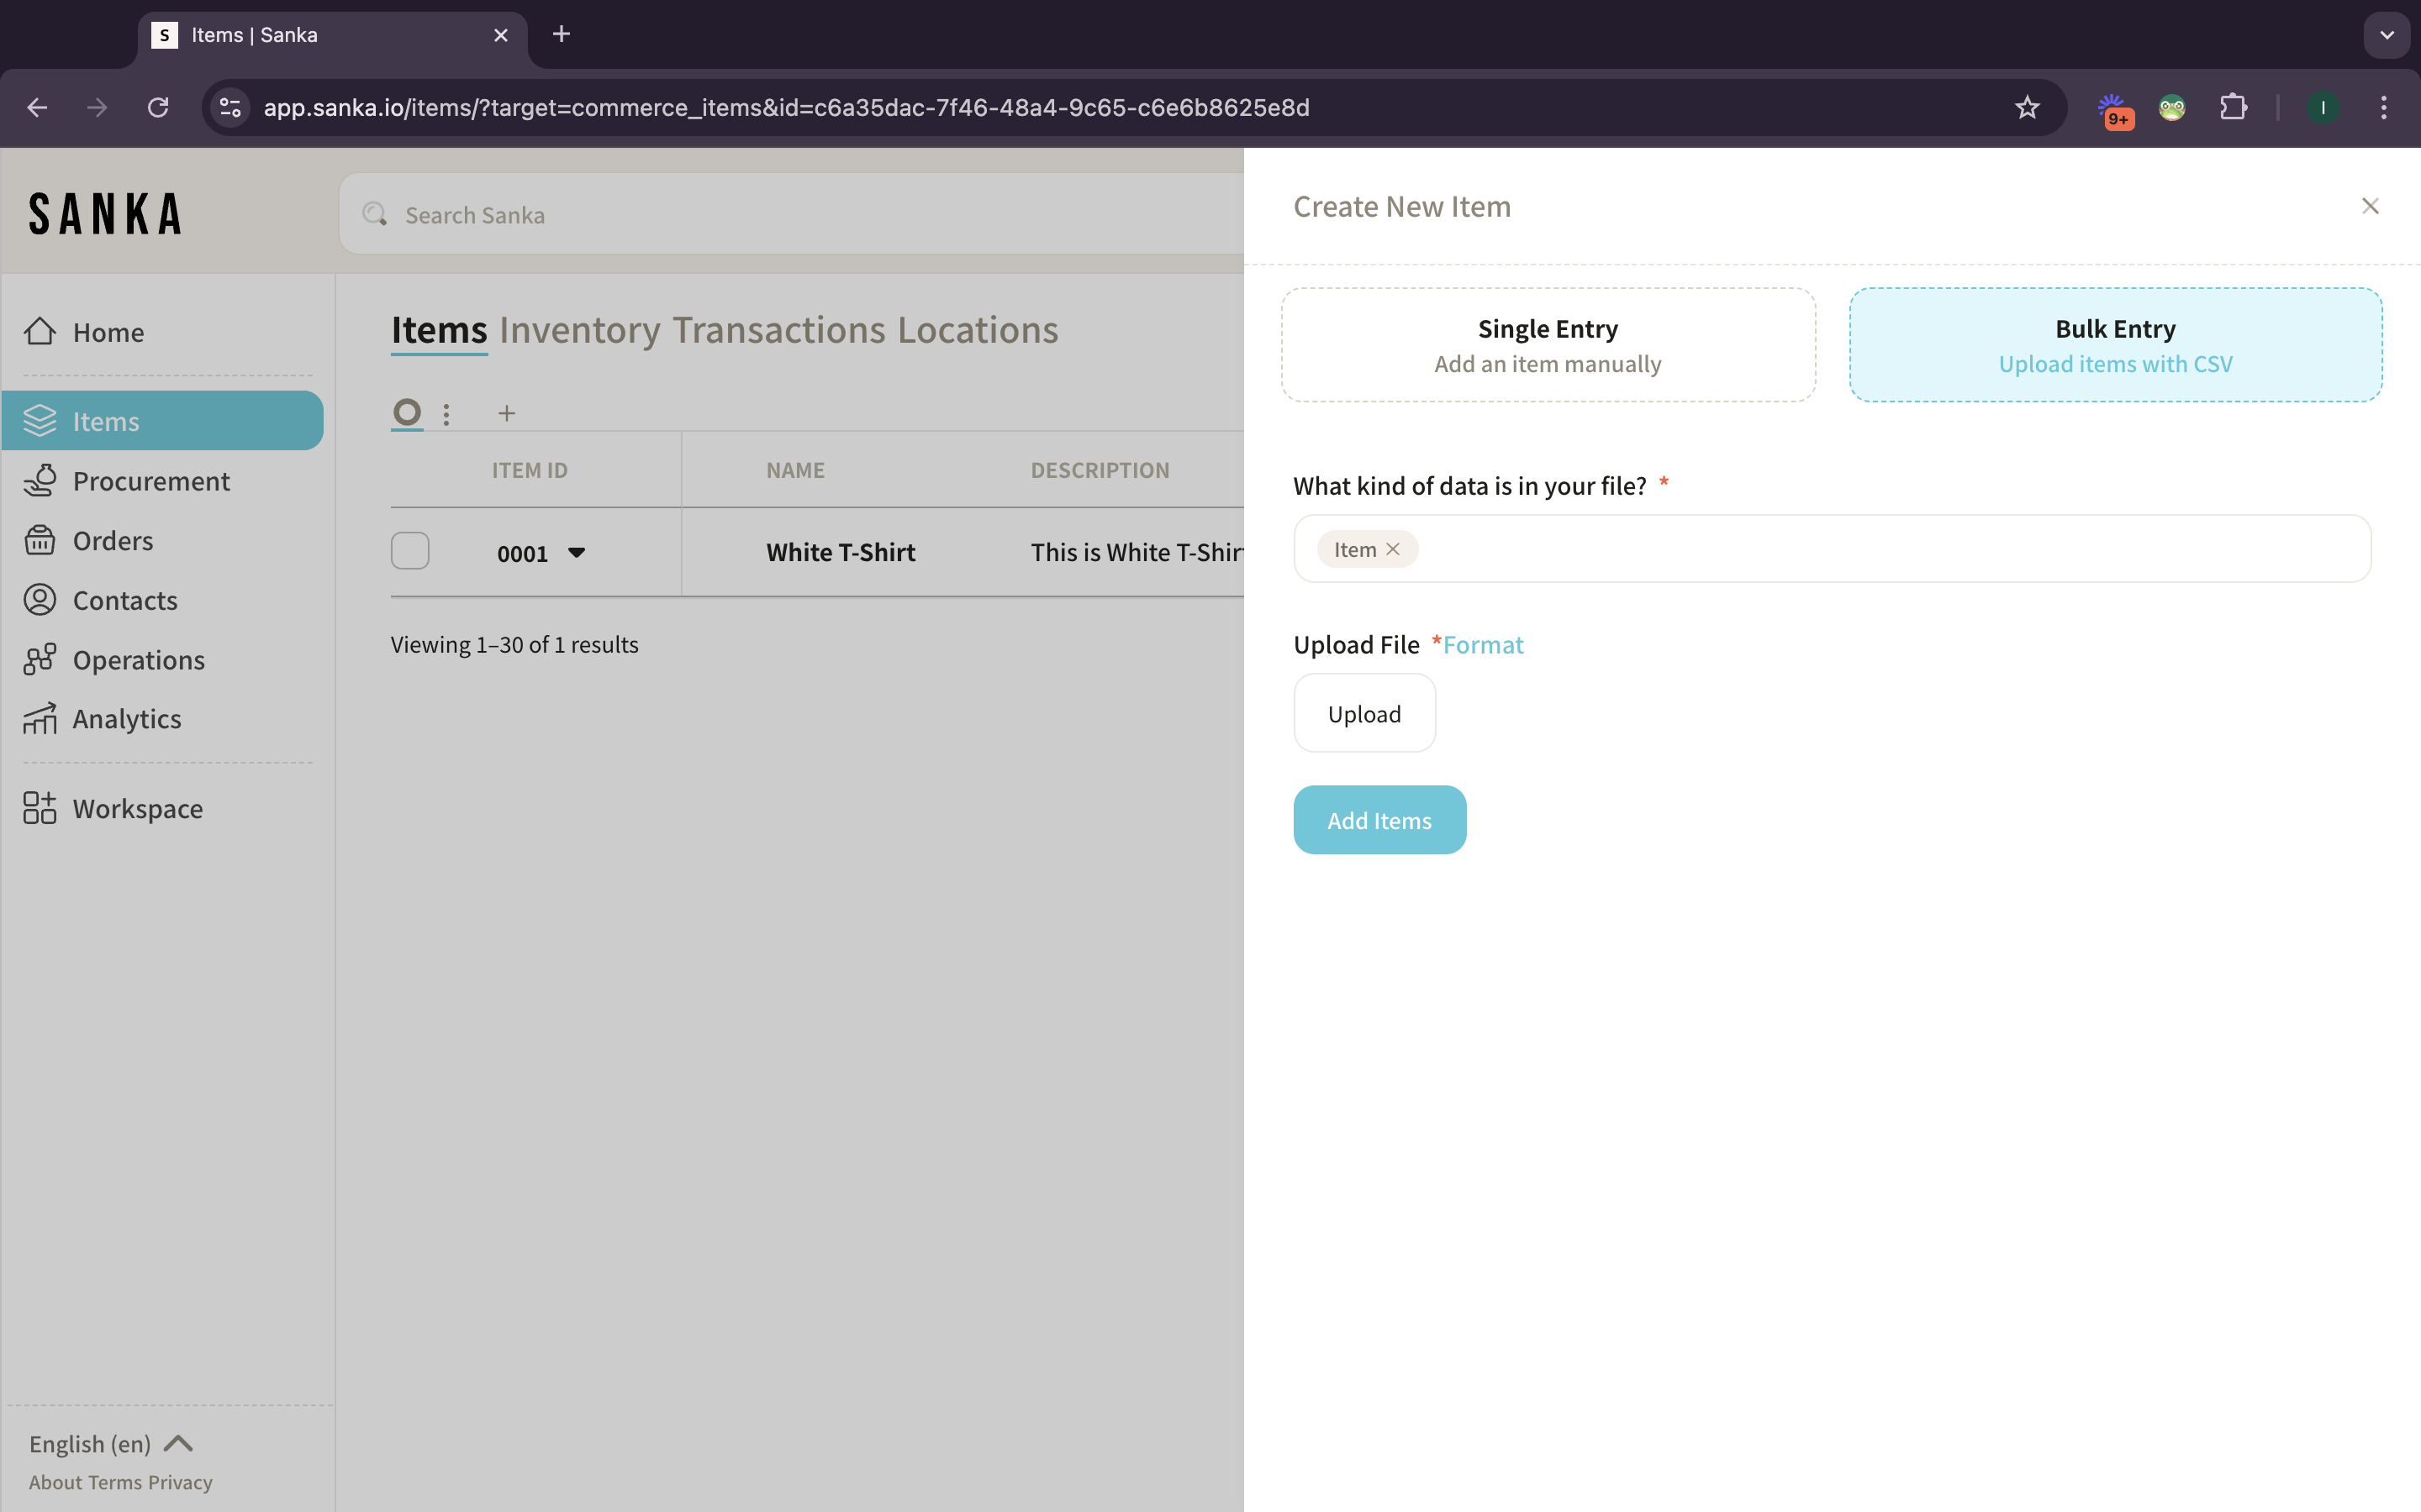2421x1512 pixels.
Task: Open the Orders basket icon
Action: [x=40, y=540]
